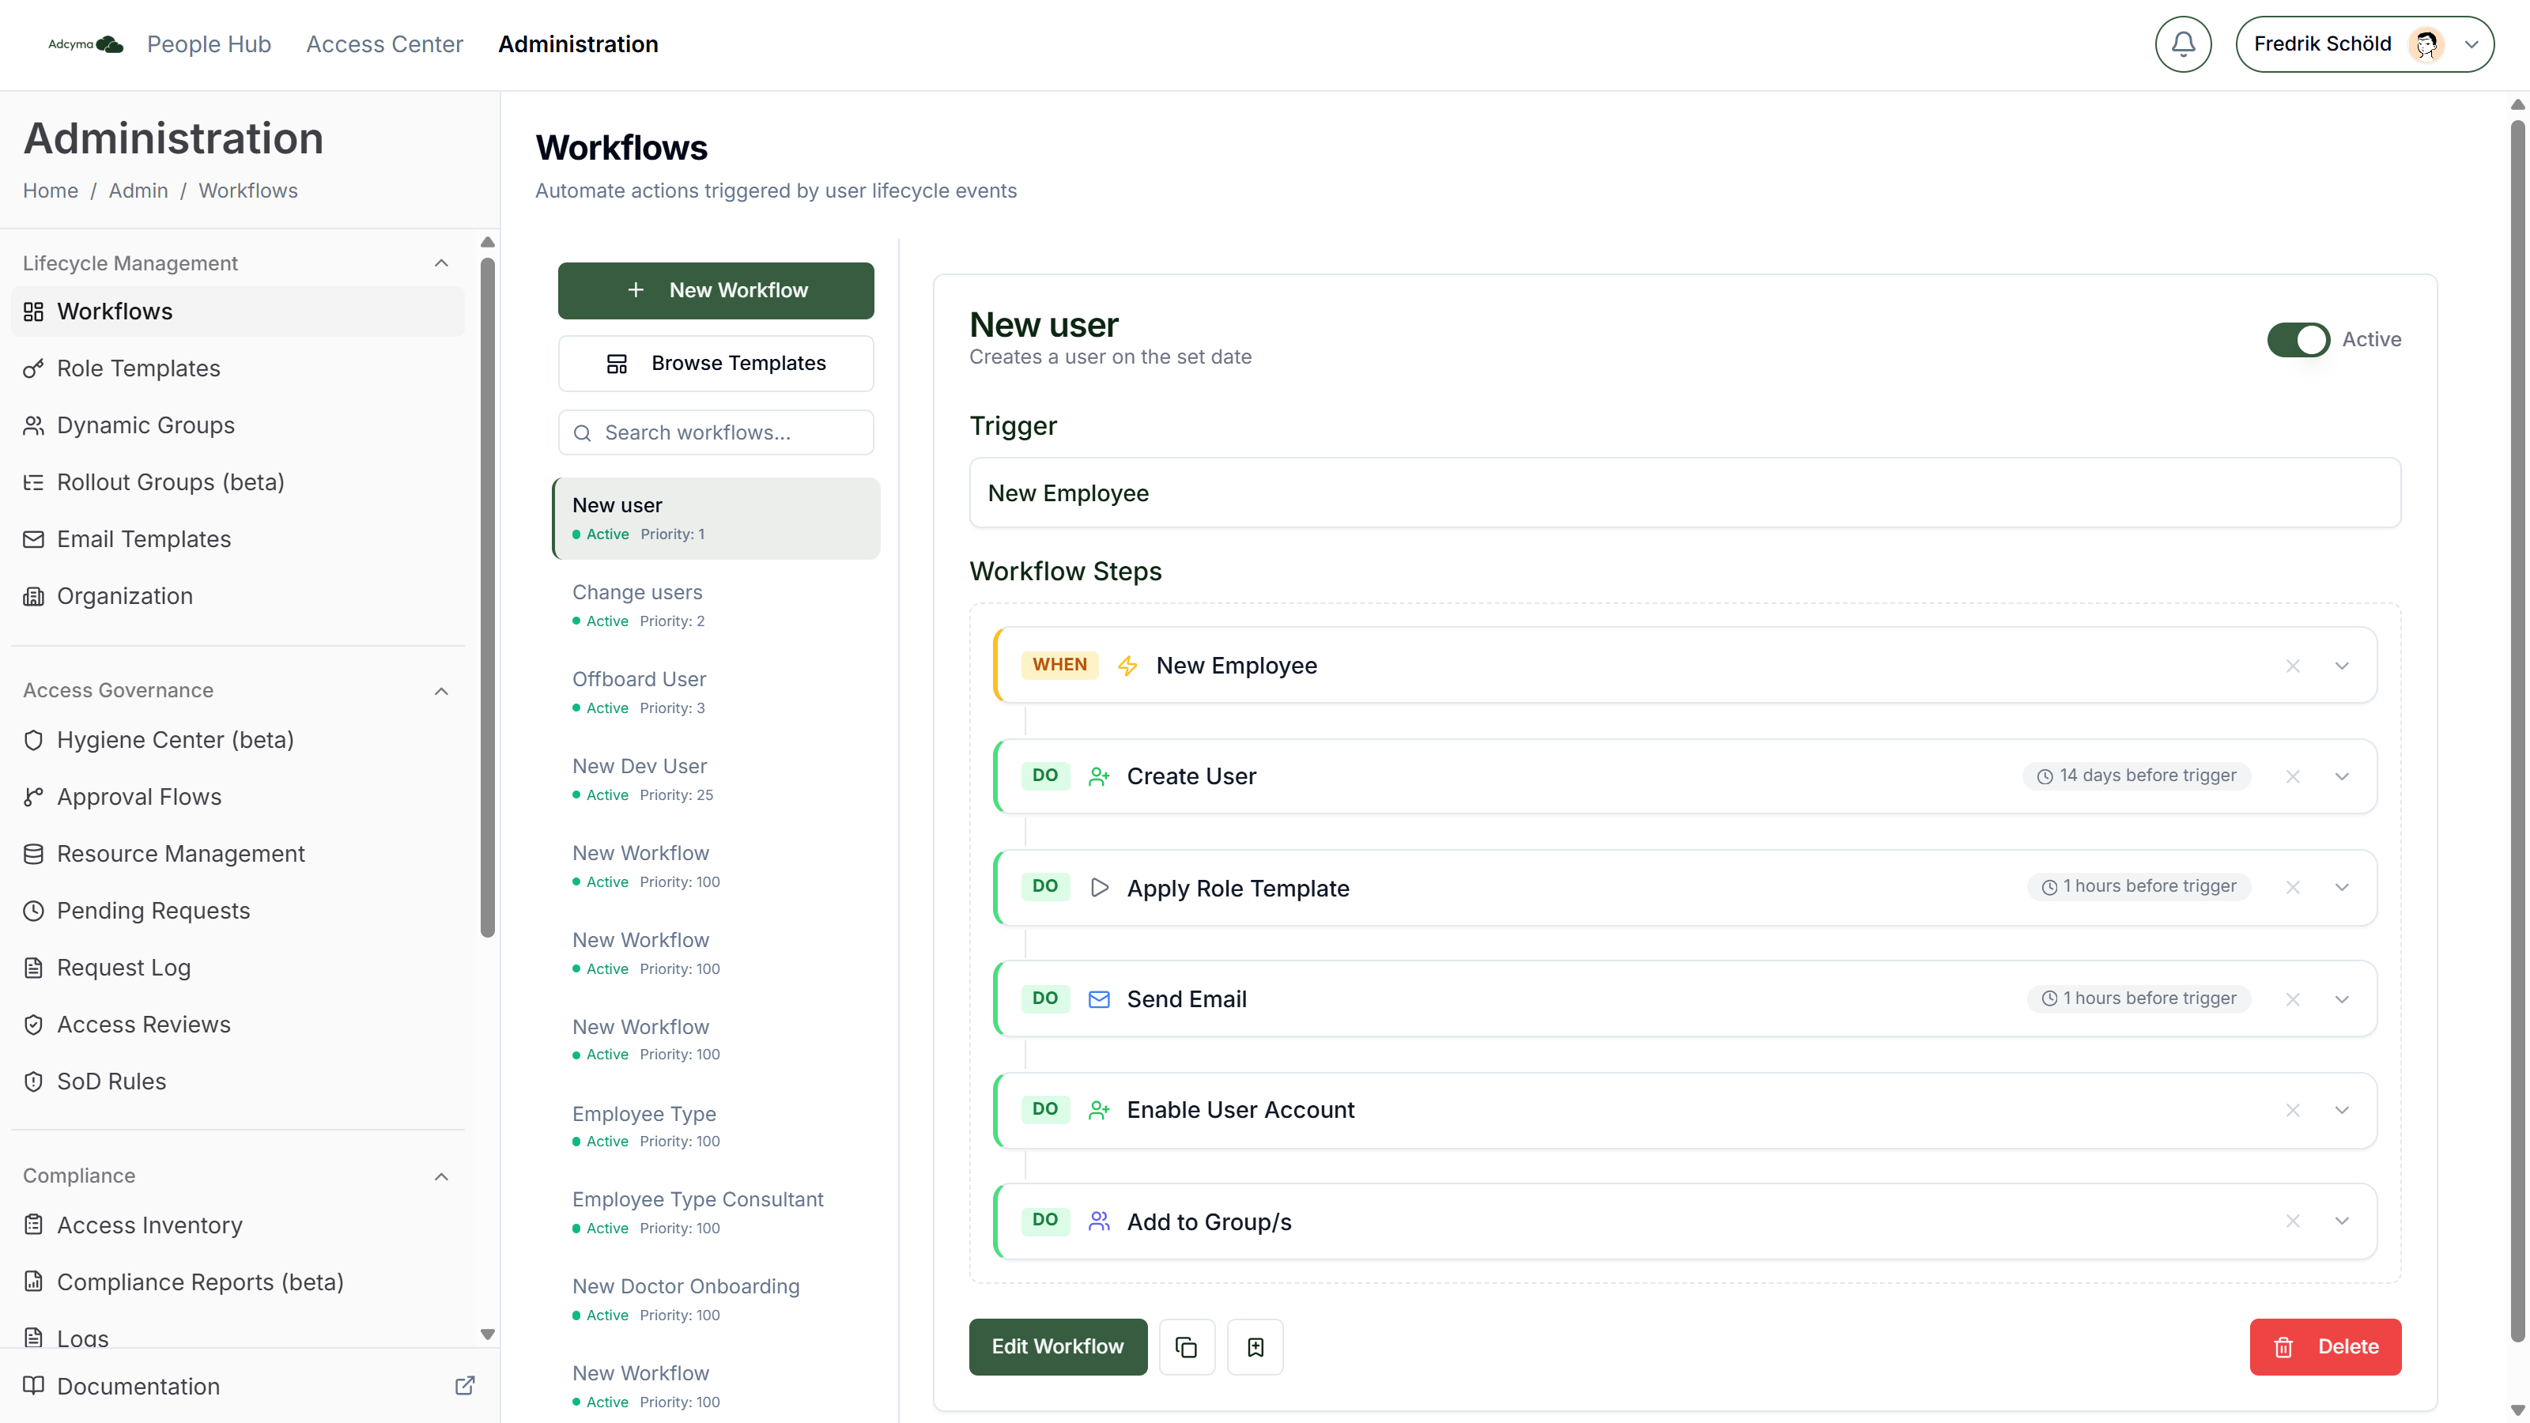This screenshot has height=1423, width=2530.
Task: Click the Hygiene Center shield icon
Action: pyautogui.click(x=33, y=739)
